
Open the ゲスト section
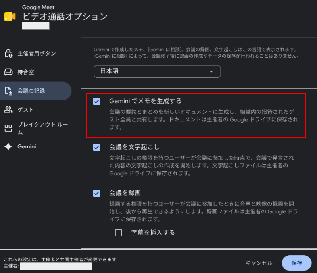[36, 110]
